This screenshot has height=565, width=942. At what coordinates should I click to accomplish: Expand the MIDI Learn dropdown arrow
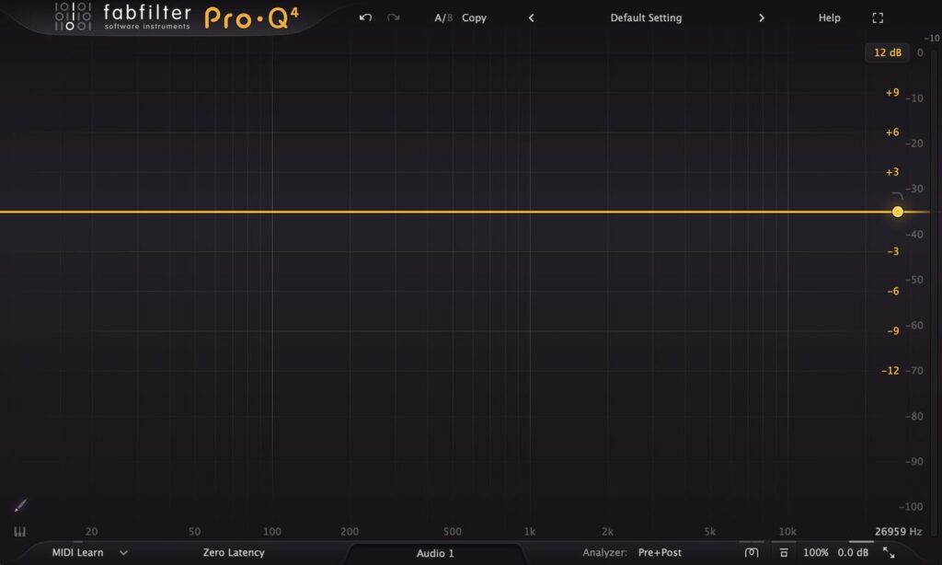[123, 552]
